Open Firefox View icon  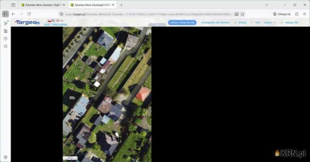[13, 5]
